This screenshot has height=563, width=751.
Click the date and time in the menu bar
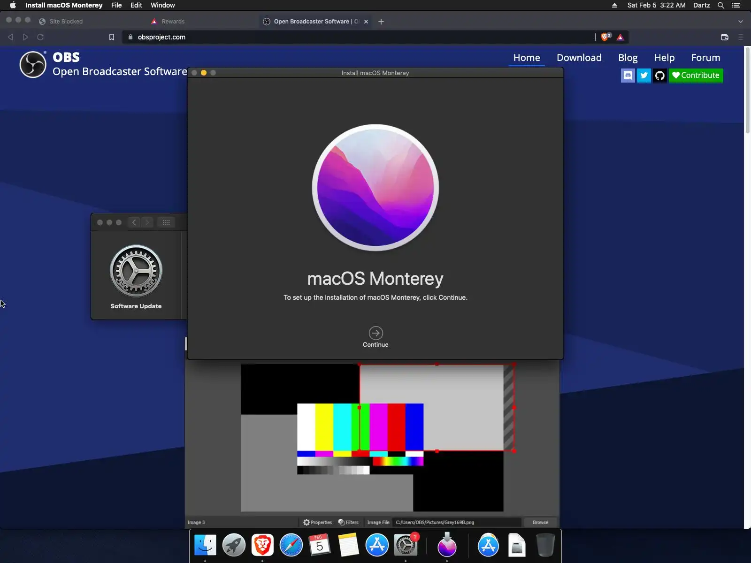(656, 5)
